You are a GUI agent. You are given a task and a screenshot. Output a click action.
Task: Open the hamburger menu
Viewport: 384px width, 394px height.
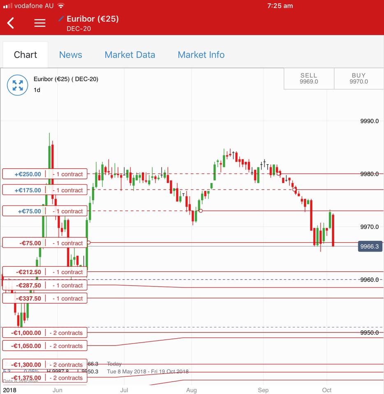click(40, 23)
